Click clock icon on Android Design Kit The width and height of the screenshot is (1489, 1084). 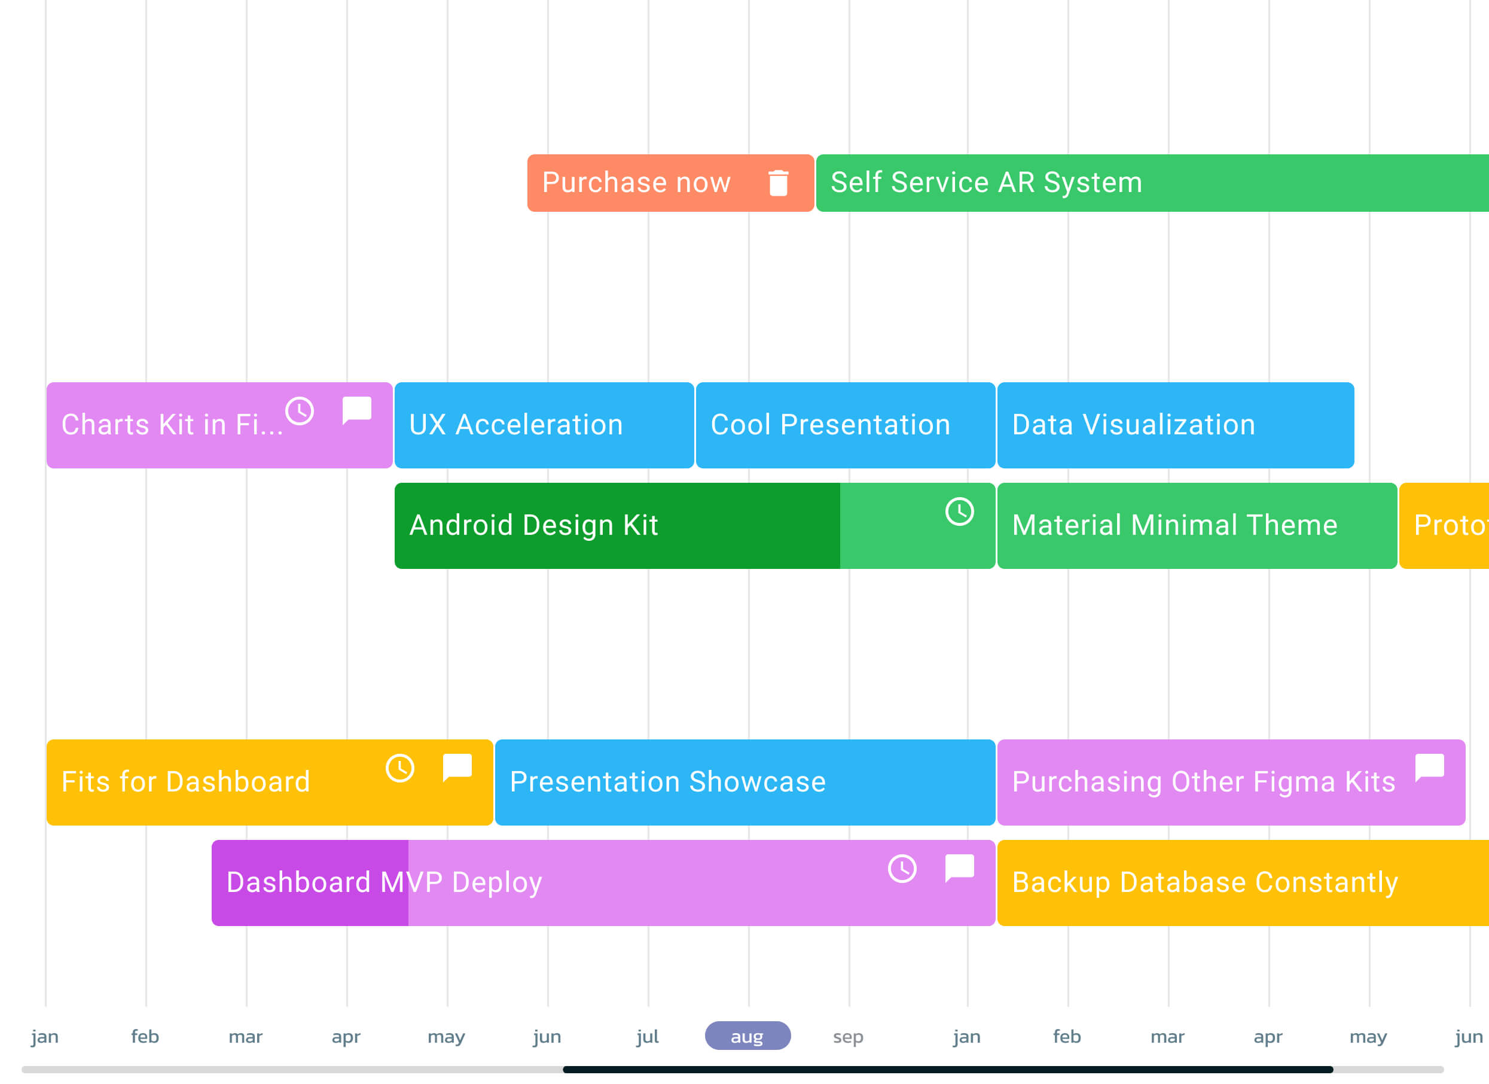pos(959,511)
